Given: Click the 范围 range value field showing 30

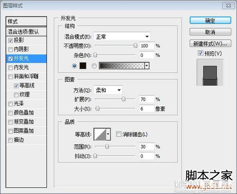Looking at the screenshot, I should tap(146, 147).
